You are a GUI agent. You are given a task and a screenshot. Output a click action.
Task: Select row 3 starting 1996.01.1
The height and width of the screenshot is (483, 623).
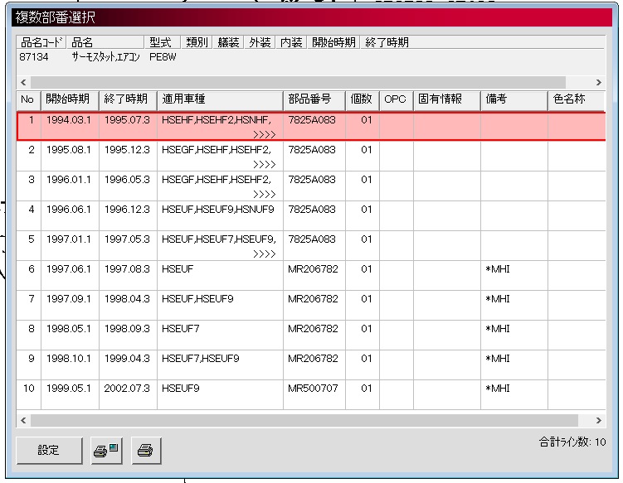[311, 186]
